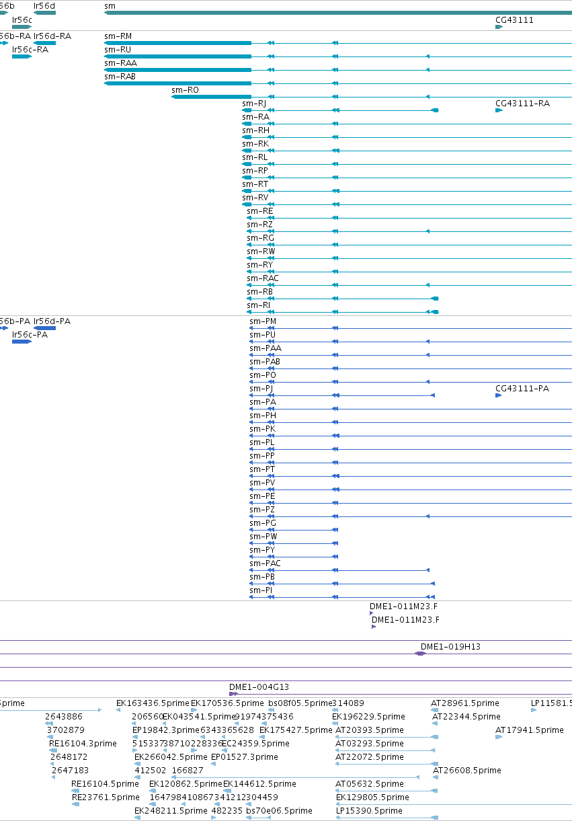Select transcript sm-RP
Image resolution: width=572 pixels, height=821 pixels.
(255, 170)
